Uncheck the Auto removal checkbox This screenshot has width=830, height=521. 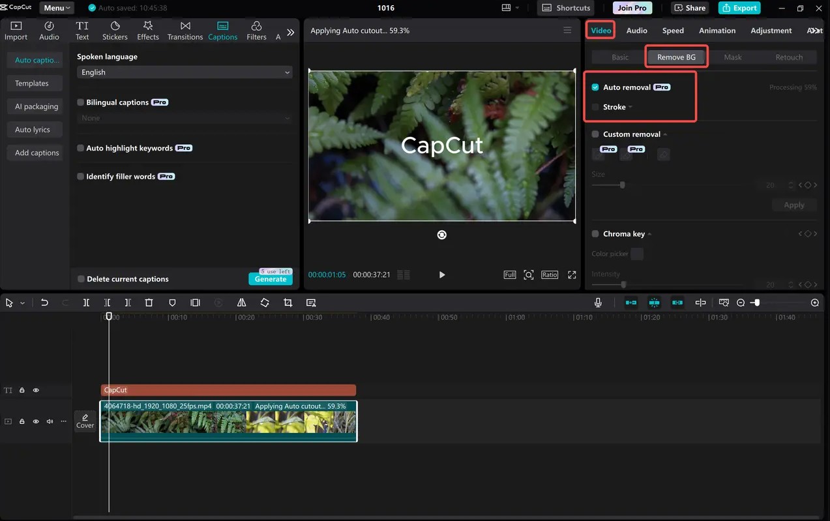[595, 87]
